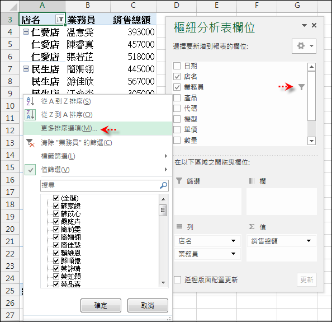Close the 樞紐分析表欄位 pane

point(314,25)
